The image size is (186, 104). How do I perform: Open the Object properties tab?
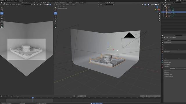[162, 52]
